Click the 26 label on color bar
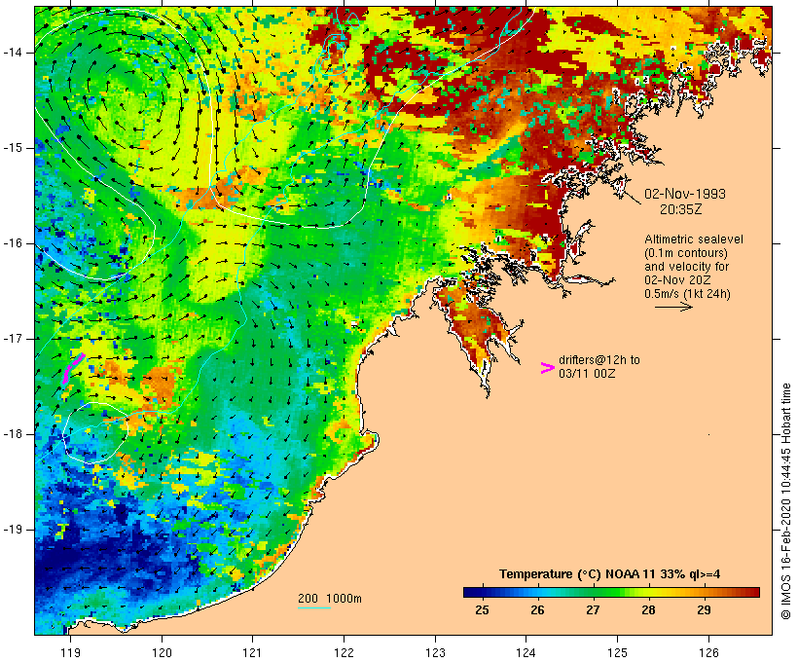This screenshot has height=662, width=798. pyautogui.click(x=537, y=609)
